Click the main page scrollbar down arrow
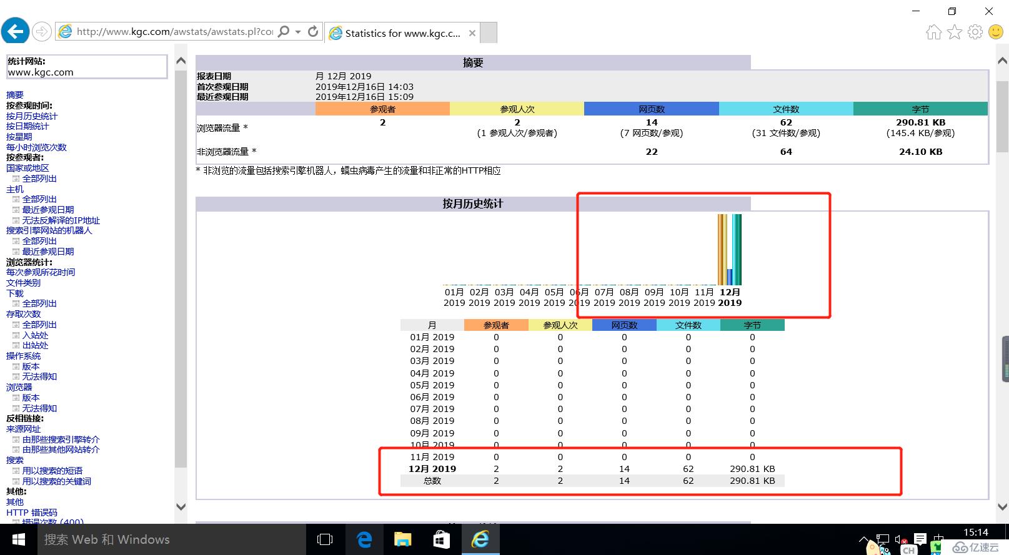The width and height of the screenshot is (1009, 555). click(1002, 507)
